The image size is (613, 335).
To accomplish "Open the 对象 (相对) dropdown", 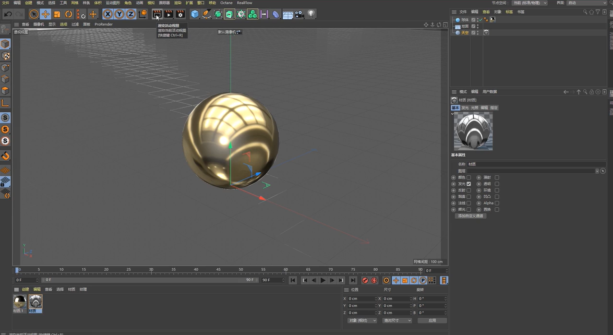I will point(362,320).
